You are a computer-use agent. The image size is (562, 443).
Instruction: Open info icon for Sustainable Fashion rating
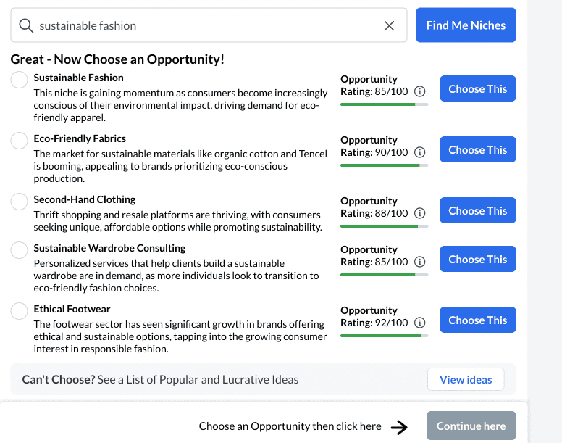420,91
